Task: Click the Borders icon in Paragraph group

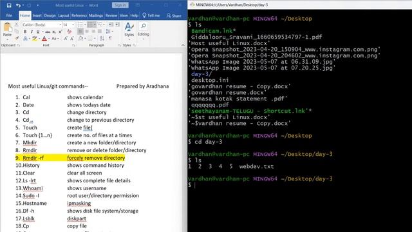Action: [90, 39]
